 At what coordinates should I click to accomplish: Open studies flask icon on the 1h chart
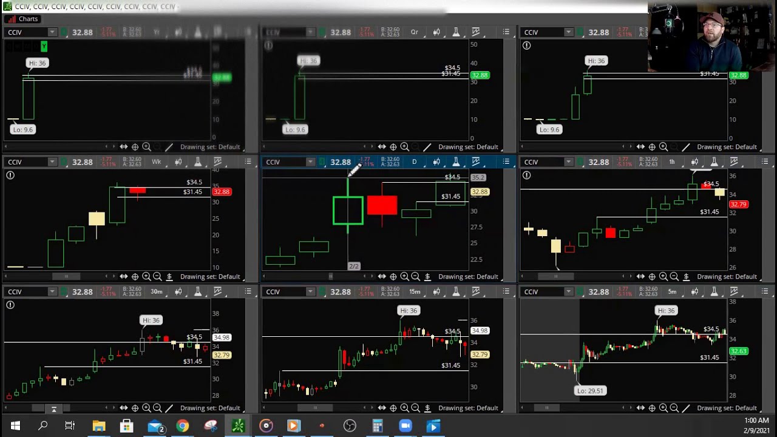click(714, 162)
